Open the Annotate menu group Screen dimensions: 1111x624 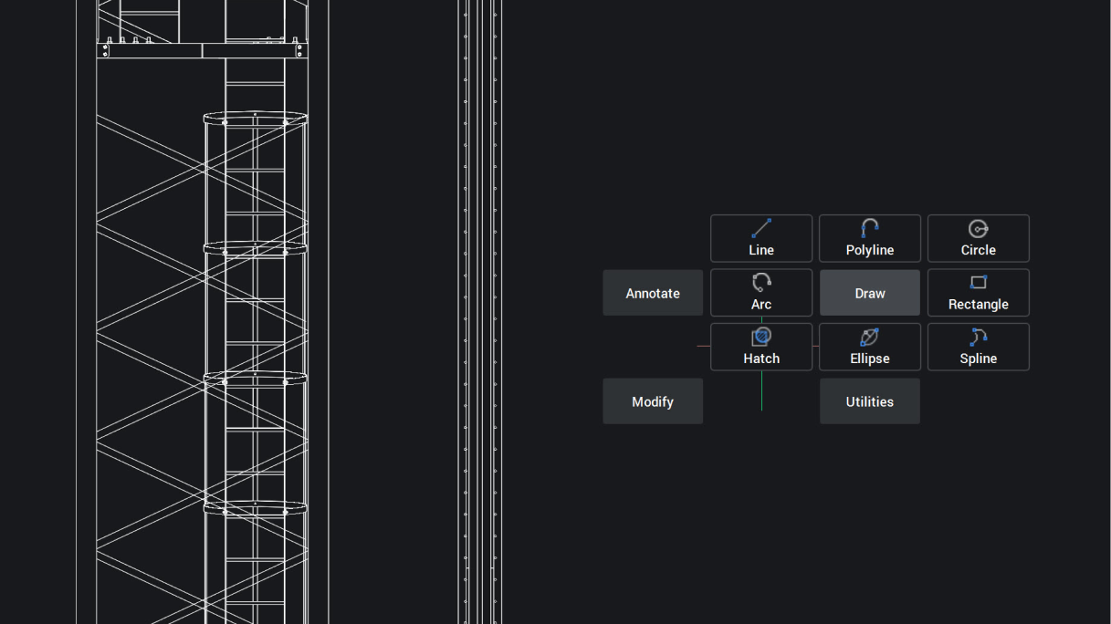653,293
